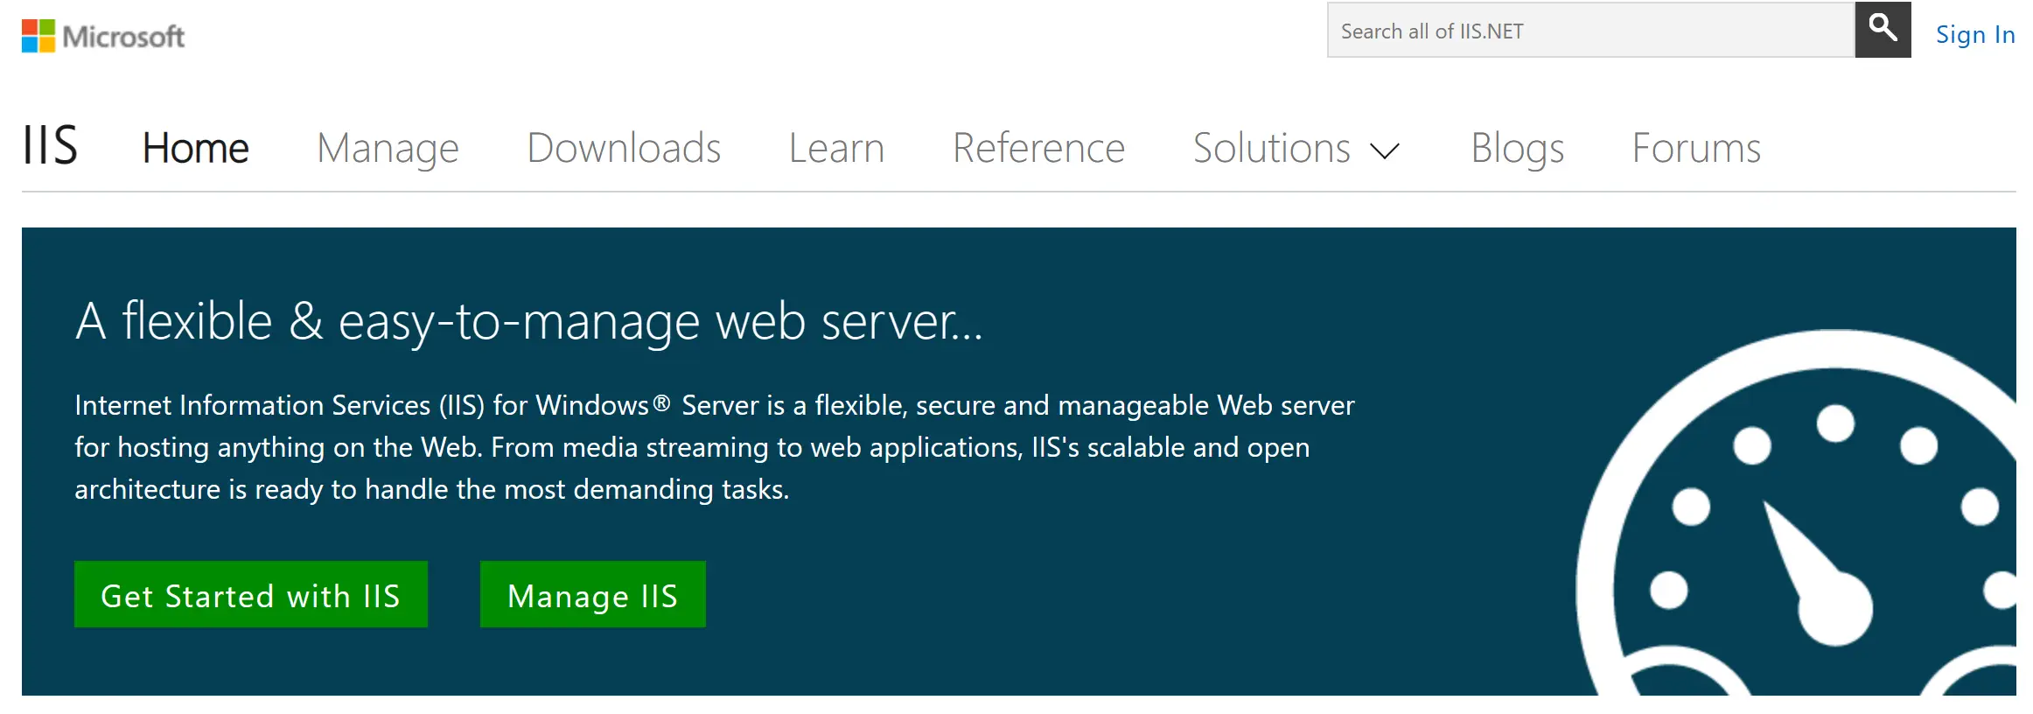
Task: Click the Internet Information Services description paragraph
Action: click(715, 447)
